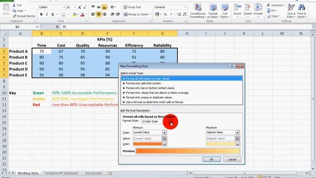The image size is (316, 178).
Task: Click the Maximum value range selector icon
Action: [237, 138]
